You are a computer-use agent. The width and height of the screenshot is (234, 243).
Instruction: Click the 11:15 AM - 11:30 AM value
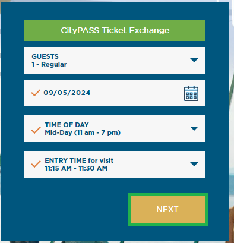click(x=76, y=168)
